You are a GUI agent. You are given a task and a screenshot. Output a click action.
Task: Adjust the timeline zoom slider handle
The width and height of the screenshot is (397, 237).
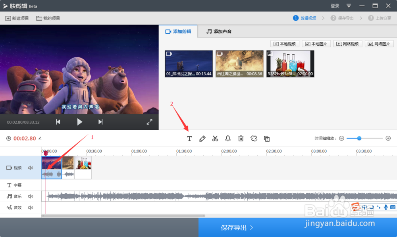click(x=359, y=138)
